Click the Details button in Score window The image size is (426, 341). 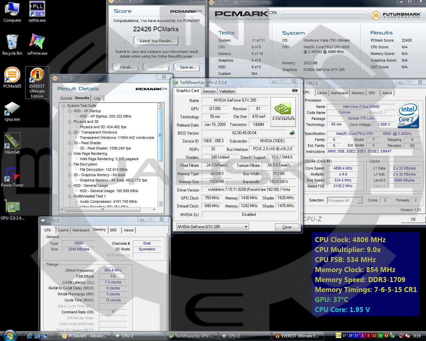click(127, 67)
